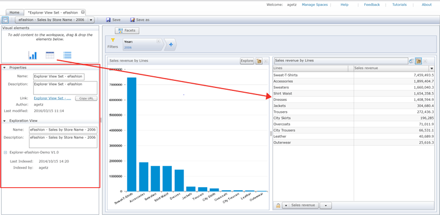Click the Save as button label
The width and height of the screenshot is (440, 215).
click(x=142, y=20)
